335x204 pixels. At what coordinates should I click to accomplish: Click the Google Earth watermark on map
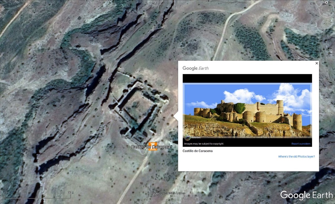307,195
